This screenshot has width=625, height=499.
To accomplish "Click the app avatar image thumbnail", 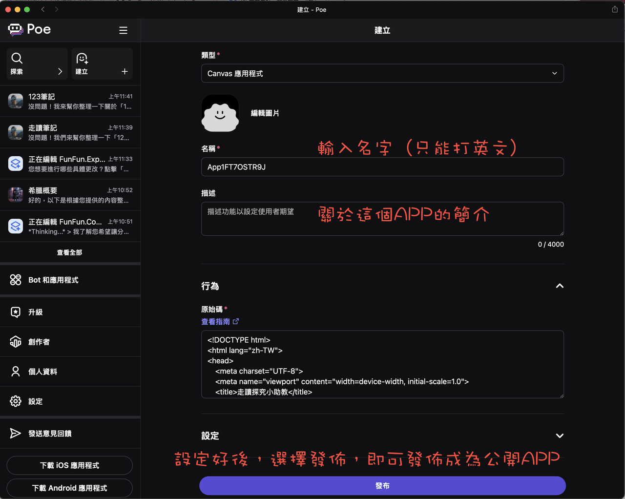I will pyautogui.click(x=220, y=113).
